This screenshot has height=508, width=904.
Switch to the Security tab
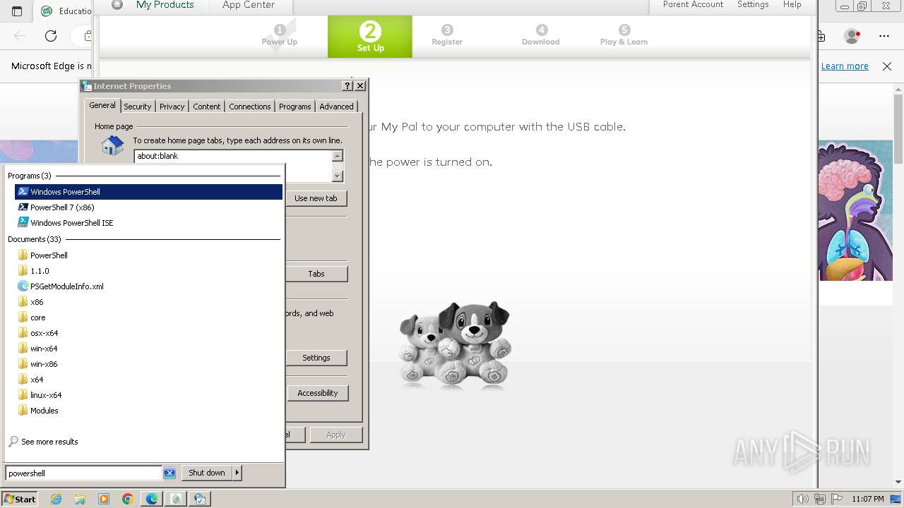tap(138, 107)
